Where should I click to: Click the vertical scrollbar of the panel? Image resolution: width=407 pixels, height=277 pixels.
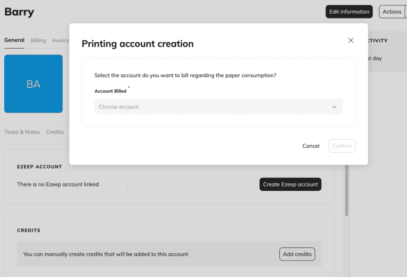347,190
